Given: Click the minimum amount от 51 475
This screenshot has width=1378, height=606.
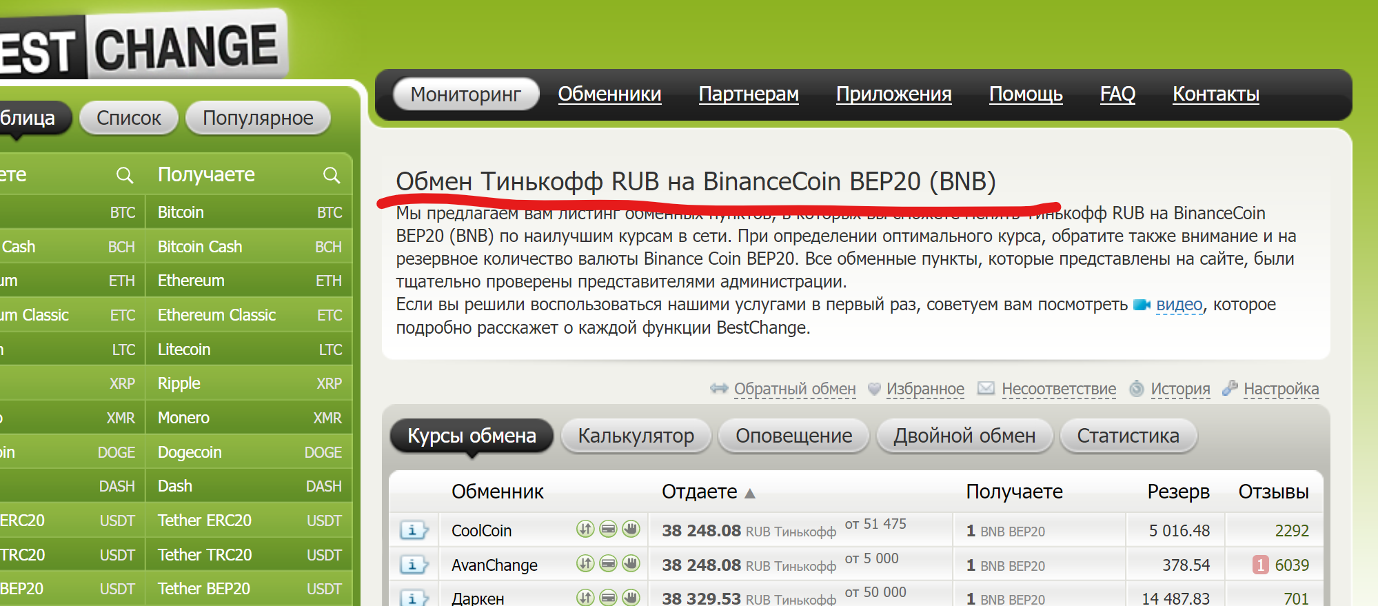Looking at the screenshot, I should (x=875, y=524).
